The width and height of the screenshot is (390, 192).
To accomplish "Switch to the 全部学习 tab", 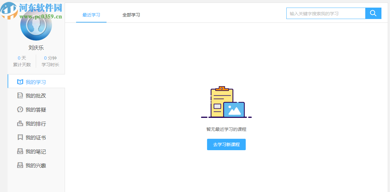I will coord(131,15).
